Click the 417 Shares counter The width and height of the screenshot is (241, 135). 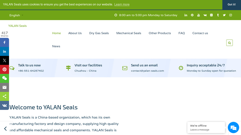(5, 34)
